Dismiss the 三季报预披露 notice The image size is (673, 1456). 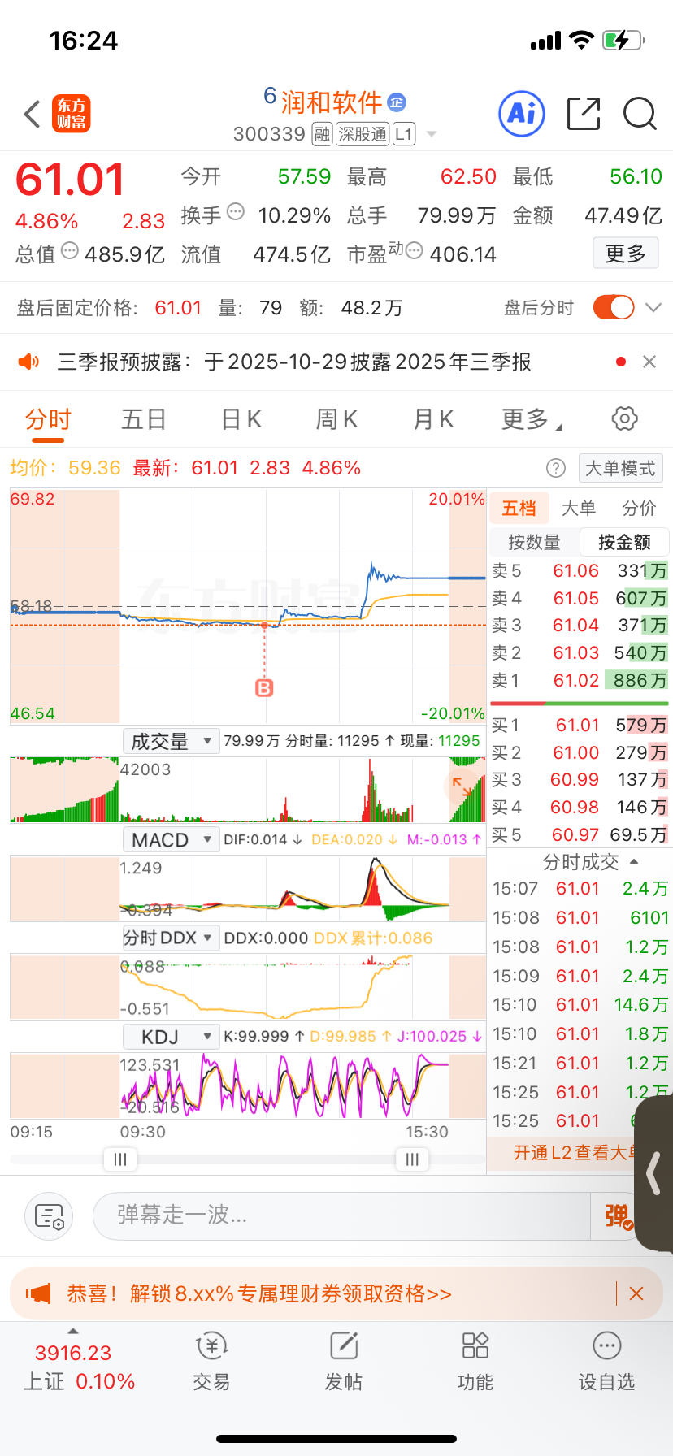click(x=649, y=362)
